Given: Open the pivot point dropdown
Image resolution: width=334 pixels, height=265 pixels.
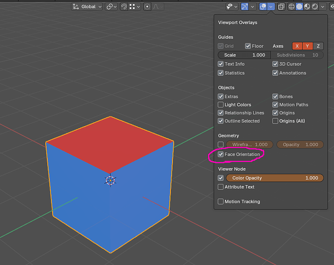Looking at the screenshot, I should 112,6.
